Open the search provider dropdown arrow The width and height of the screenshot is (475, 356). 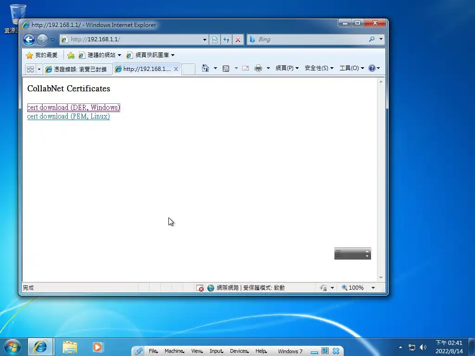tap(381, 39)
